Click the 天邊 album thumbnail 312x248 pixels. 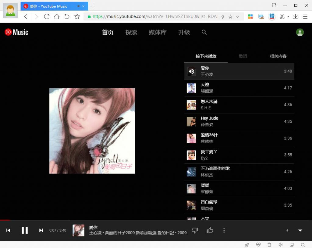[x=191, y=88]
